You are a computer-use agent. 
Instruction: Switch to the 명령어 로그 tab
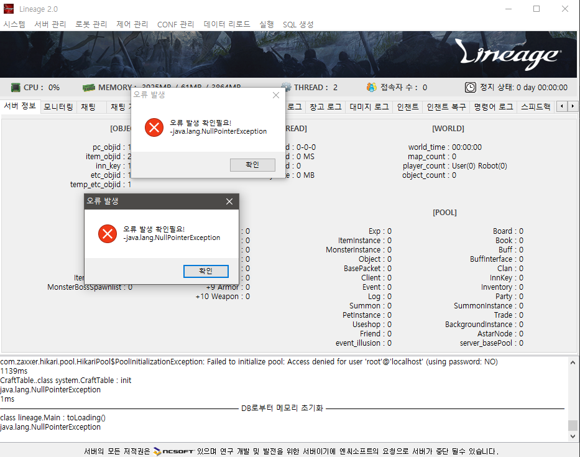point(494,107)
